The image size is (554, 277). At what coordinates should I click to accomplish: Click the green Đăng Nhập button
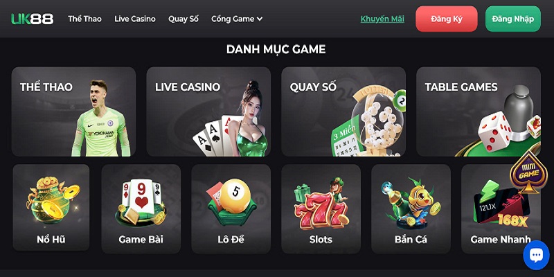(x=513, y=19)
